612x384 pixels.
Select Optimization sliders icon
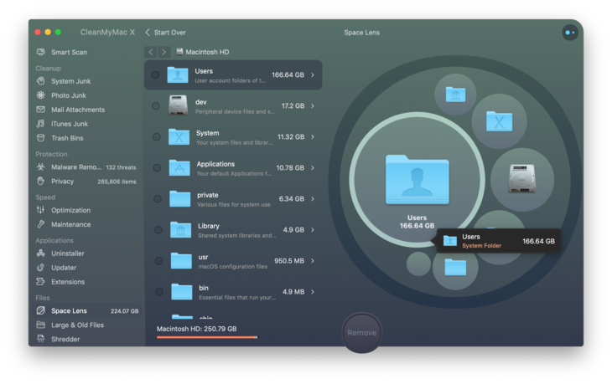click(x=40, y=210)
